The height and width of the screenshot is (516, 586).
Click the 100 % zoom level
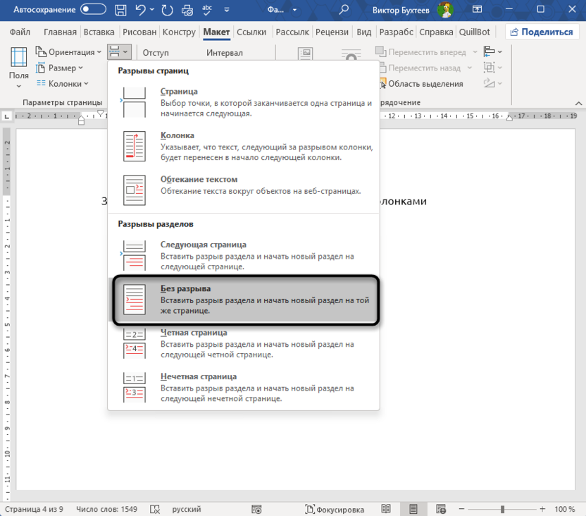(565, 509)
